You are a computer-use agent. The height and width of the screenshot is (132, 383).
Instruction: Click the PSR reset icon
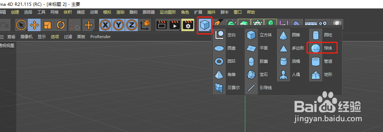pos(75,25)
